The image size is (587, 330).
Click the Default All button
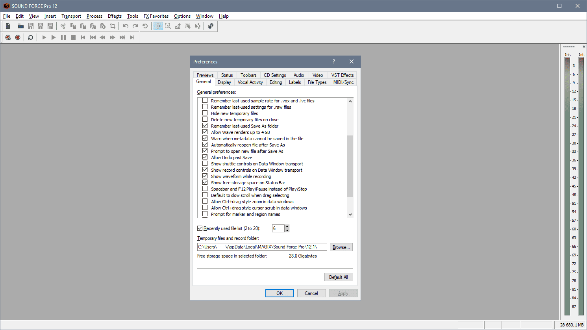[339, 277]
